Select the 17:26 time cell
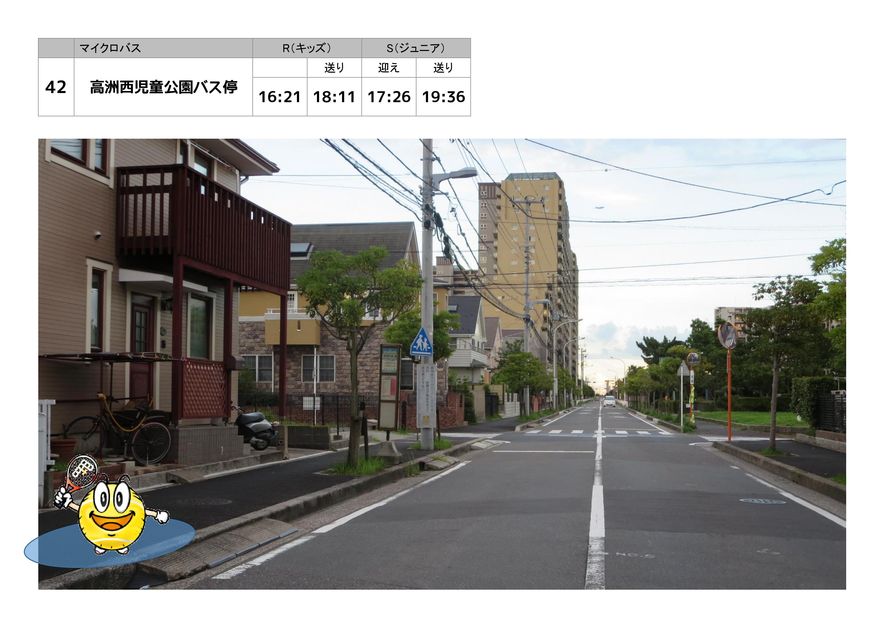The width and height of the screenshot is (889, 629). [389, 97]
